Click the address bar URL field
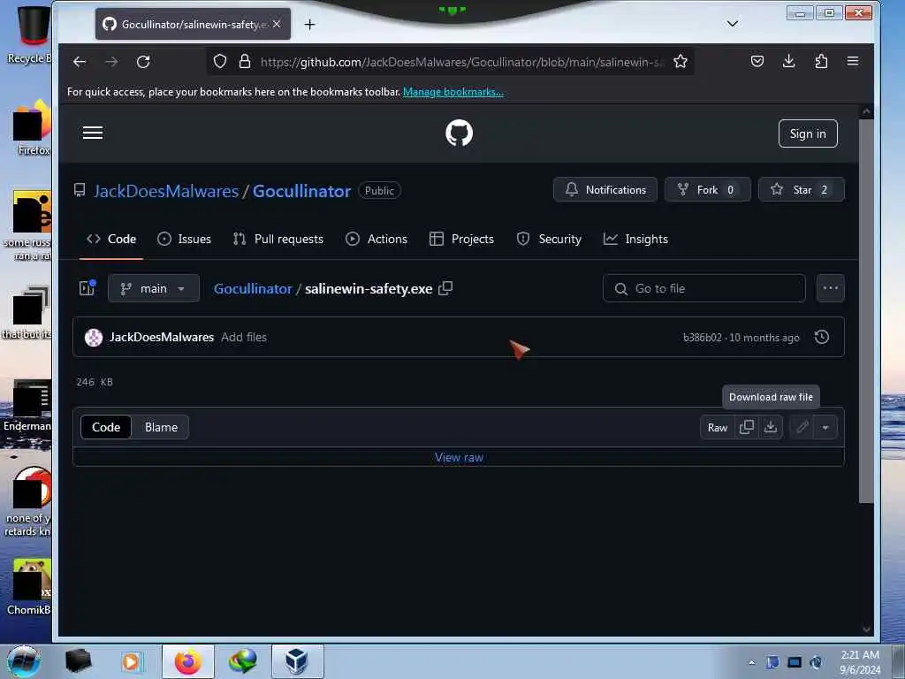Viewport: 905px width, 679px height. click(461, 62)
